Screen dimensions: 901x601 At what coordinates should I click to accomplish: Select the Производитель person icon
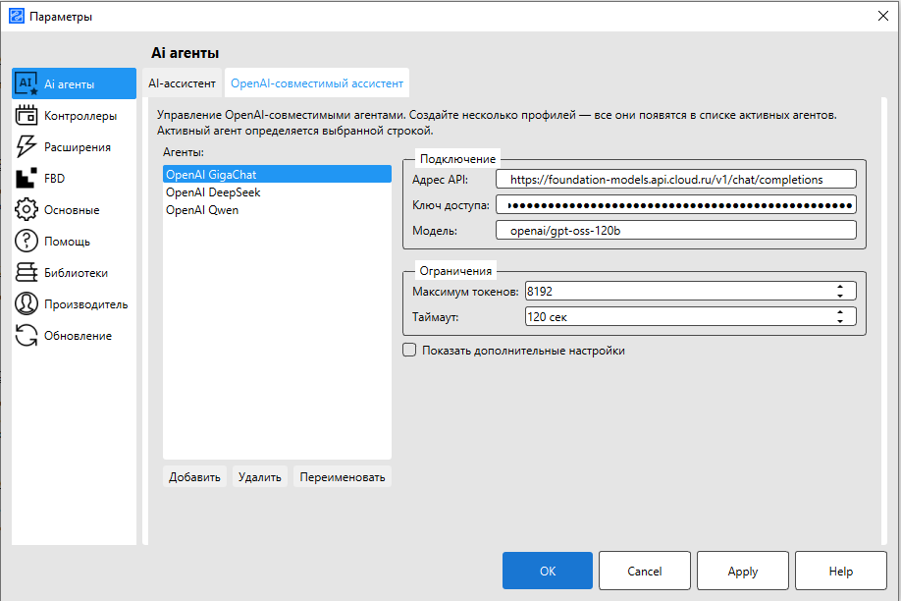click(x=26, y=303)
